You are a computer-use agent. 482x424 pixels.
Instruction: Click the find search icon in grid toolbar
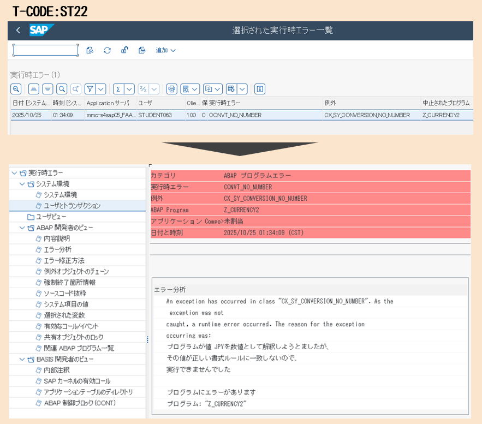tap(62, 89)
